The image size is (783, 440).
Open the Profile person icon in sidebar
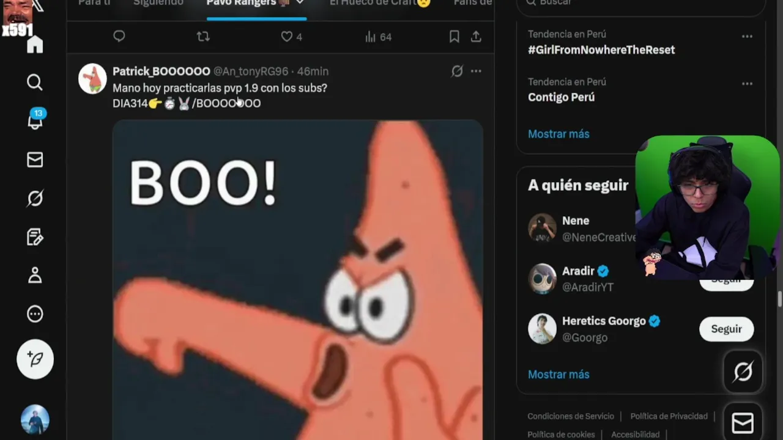click(35, 275)
